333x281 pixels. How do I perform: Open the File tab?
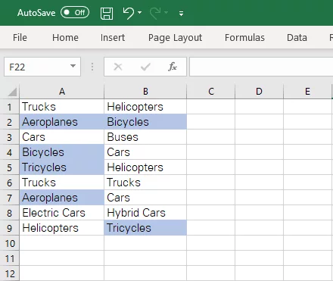point(20,38)
